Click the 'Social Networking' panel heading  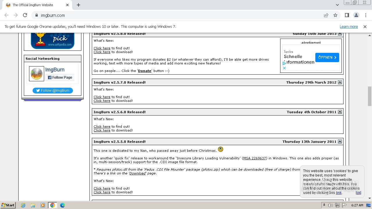(x=42, y=59)
